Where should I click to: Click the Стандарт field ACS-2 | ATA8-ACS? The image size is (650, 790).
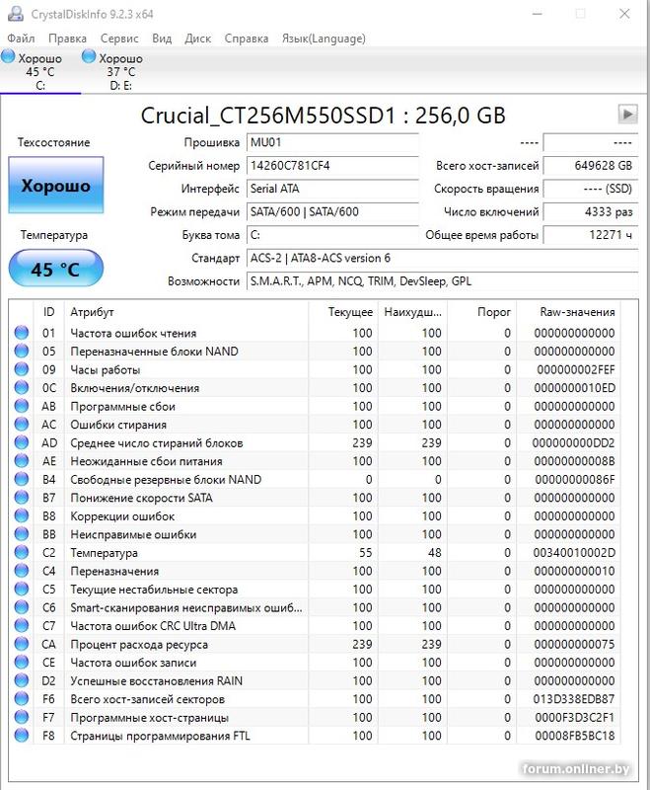(x=442, y=259)
